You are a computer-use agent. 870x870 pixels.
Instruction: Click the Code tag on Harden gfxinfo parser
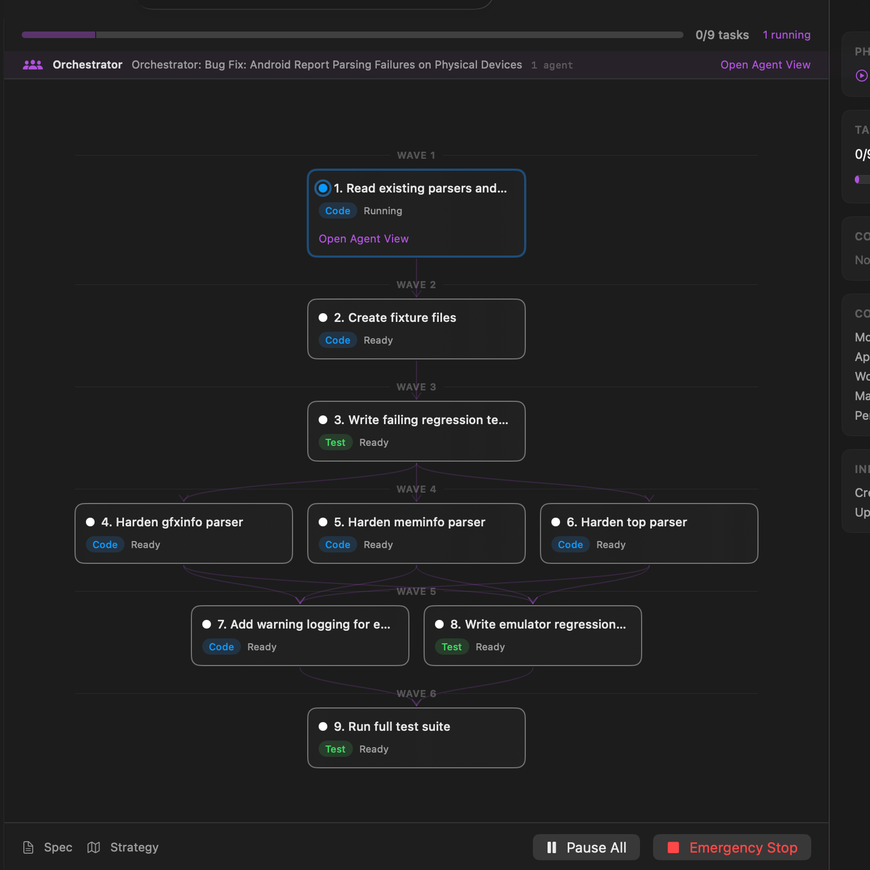pyautogui.click(x=105, y=544)
